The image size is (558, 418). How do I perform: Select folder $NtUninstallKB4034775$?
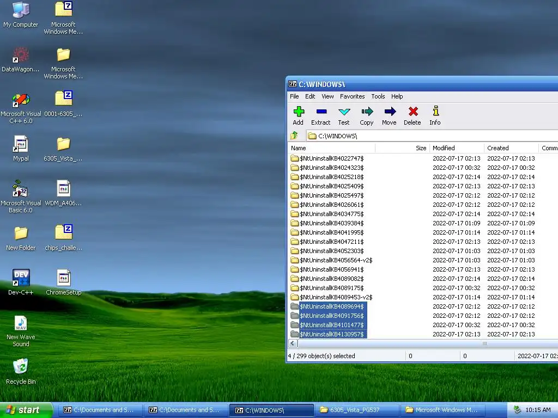[327, 213]
